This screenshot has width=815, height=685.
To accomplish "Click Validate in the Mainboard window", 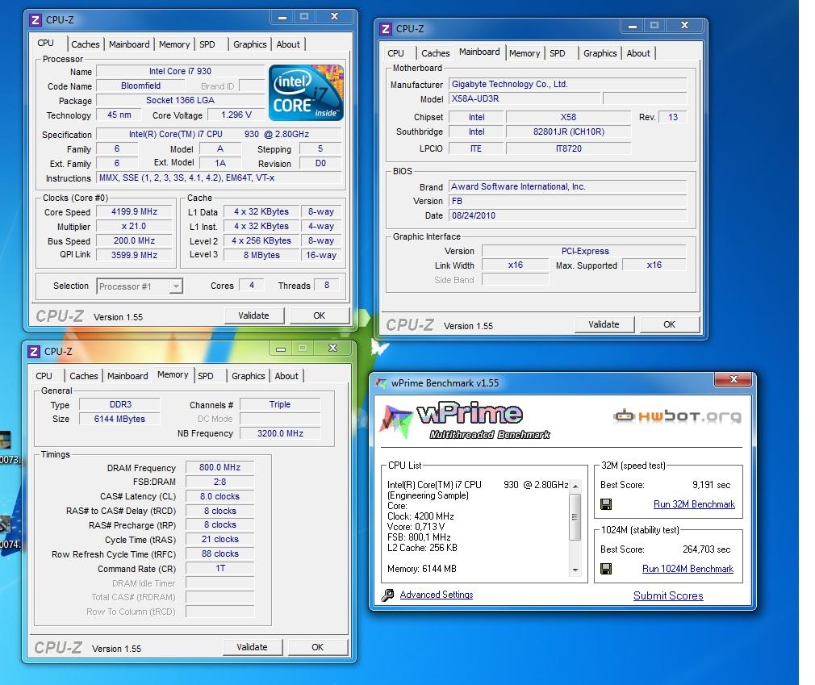I will coord(604,325).
